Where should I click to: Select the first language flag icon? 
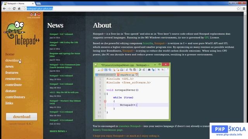pyautogui.click(x=31, y=14)
